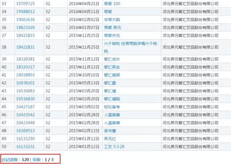Viewport: 231px width, 164px height.
Task: Open the trademark name in row 47
Action: pos(112,123)
